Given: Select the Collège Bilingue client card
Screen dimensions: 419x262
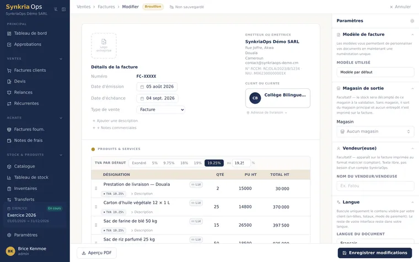Looking at the screenshot, I should [278, 98].
